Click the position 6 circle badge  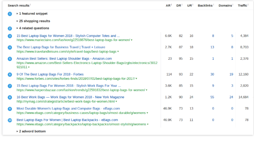click(10, 74)
